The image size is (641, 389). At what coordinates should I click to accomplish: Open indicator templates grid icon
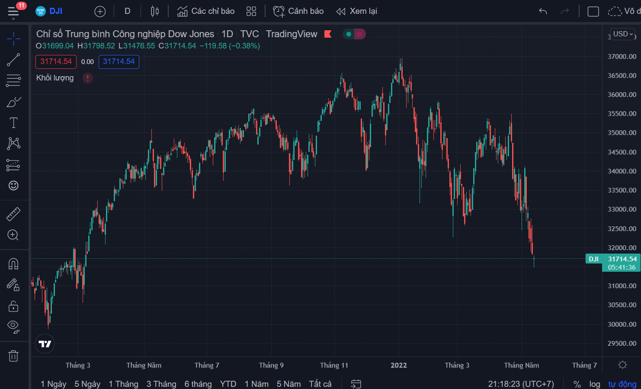point(251,11)
